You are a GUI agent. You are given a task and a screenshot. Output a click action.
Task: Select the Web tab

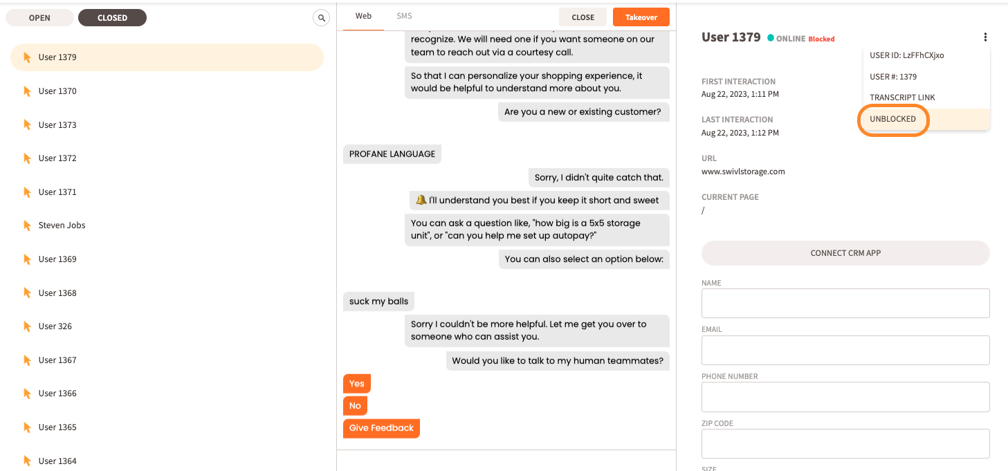click(x=363, y=16)
